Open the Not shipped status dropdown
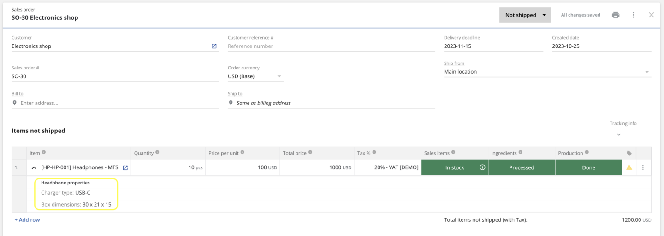The height and width of the screenshot is (236, 664). (x=525, y=15)
